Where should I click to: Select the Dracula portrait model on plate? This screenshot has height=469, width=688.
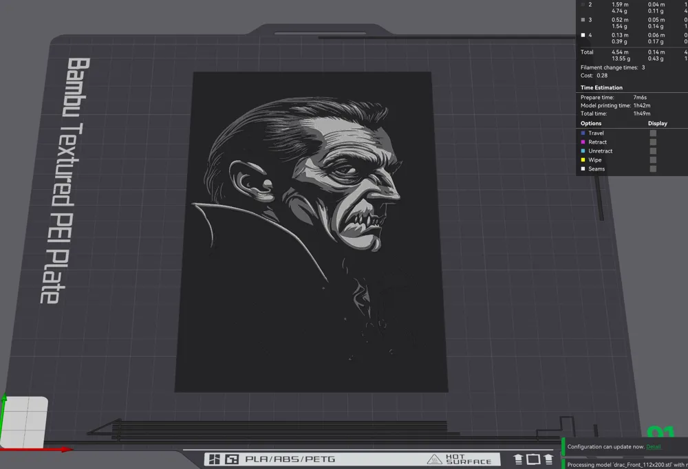click(312, 232)
